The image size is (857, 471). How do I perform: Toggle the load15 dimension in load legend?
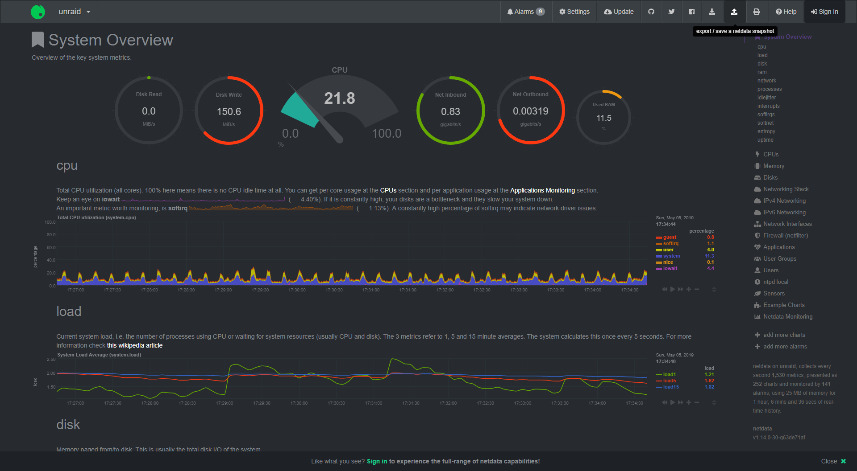[x=670, y=387]
